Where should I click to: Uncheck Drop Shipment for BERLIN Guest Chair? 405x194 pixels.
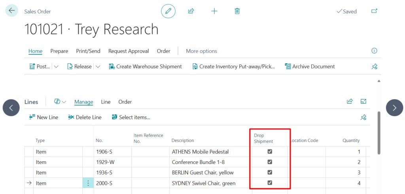click(x=270, y=172)
